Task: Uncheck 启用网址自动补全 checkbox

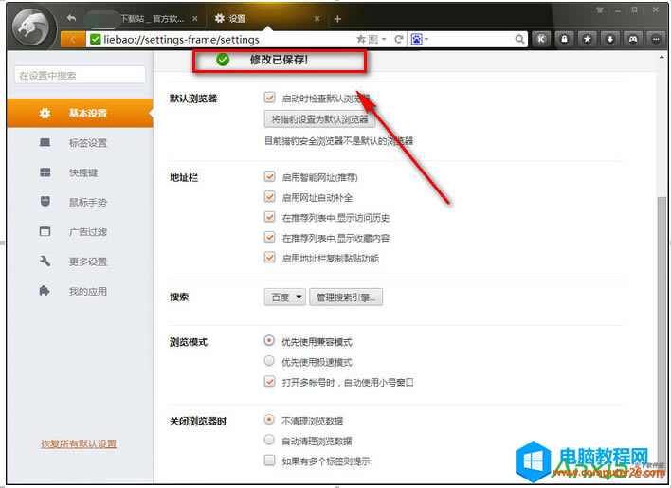Action: coord(270,197)
